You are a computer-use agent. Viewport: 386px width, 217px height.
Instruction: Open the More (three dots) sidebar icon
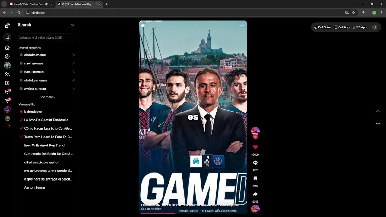pyautogui.click(x=7, y=127)
